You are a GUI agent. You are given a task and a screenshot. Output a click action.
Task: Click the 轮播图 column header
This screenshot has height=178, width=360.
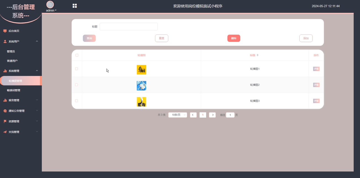pos(142,55)
